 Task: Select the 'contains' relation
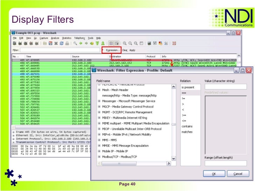point(187,126)
